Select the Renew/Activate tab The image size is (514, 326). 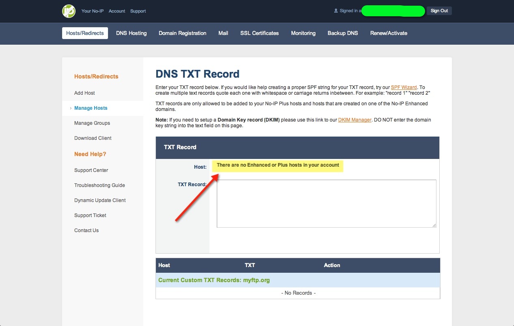pyautogui.click(x=389, y=33)
